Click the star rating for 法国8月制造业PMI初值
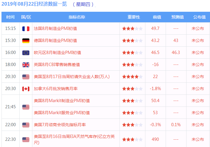Image resolution: width=210 pixels, height=147 pixels. point(132,28)
